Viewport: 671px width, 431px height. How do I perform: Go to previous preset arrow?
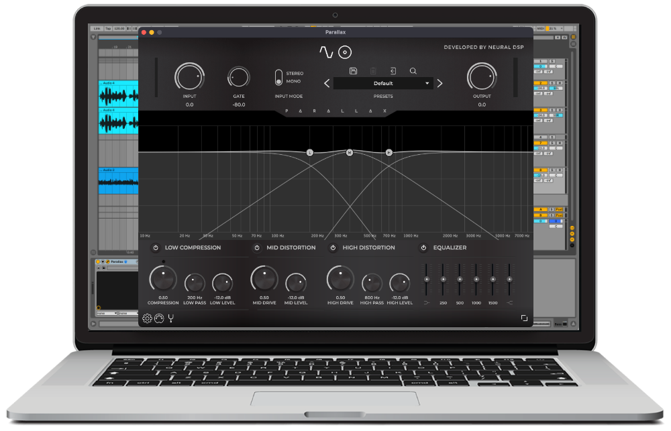point(327,83)
